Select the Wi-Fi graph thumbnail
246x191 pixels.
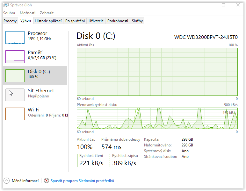click(x=15, y=114)
